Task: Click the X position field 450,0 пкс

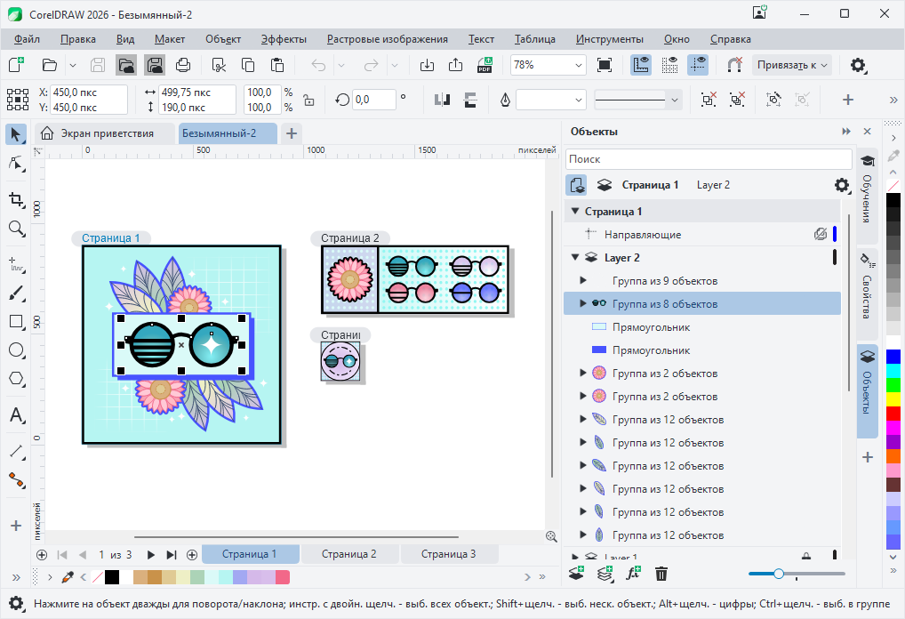Action: point(90,92)
